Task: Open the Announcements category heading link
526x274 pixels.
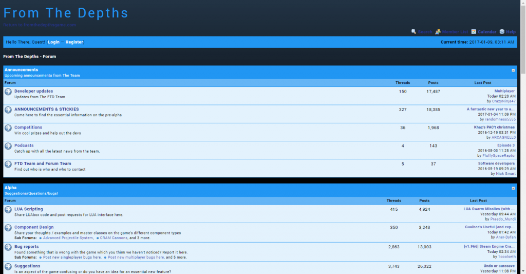Action: tap(21, 69)
